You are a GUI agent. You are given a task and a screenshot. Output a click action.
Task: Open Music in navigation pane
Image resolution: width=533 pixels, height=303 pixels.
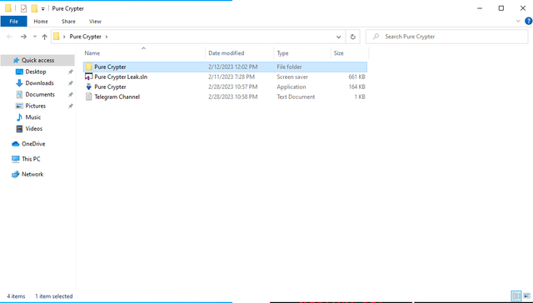point(33,117)
